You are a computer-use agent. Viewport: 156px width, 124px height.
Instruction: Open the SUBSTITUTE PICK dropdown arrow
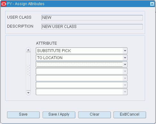coord(125,51)
